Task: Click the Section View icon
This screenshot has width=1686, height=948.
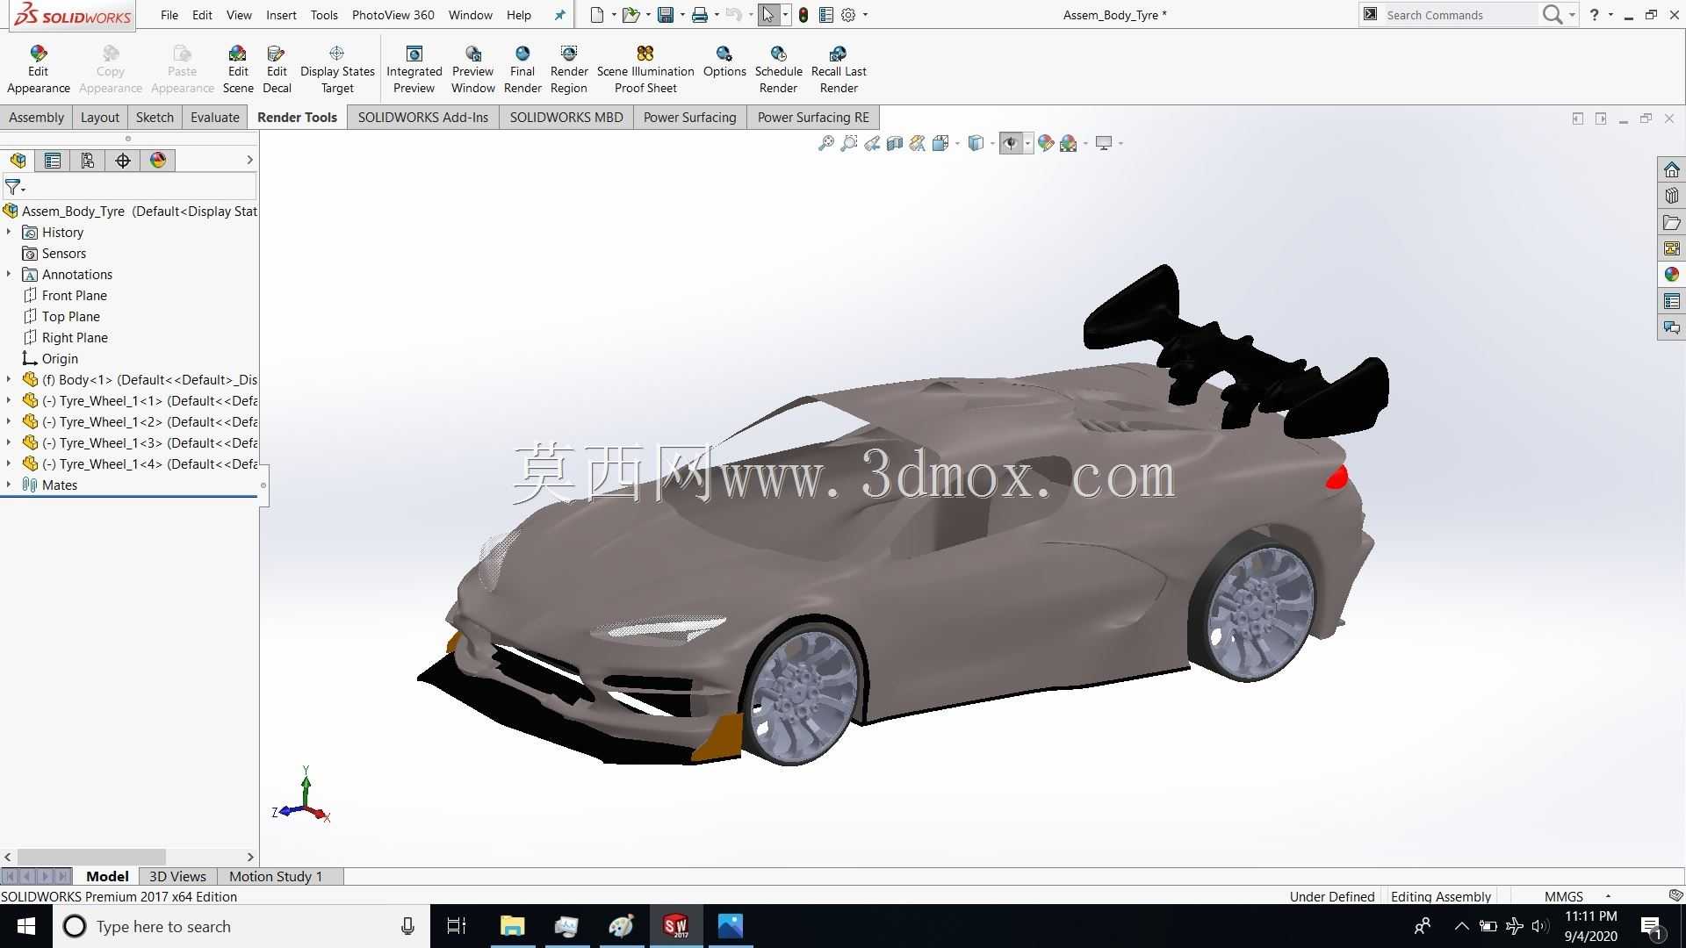Action: (x=895, y=143)
